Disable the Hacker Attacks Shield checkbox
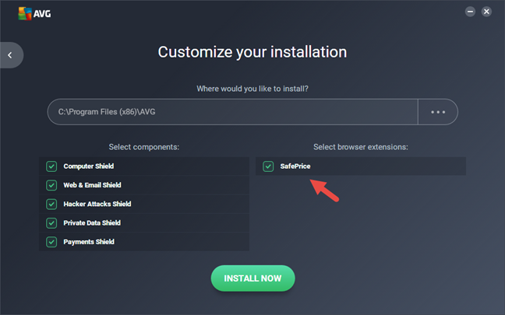This screenshot has width=505, height=315. (51, 204)
